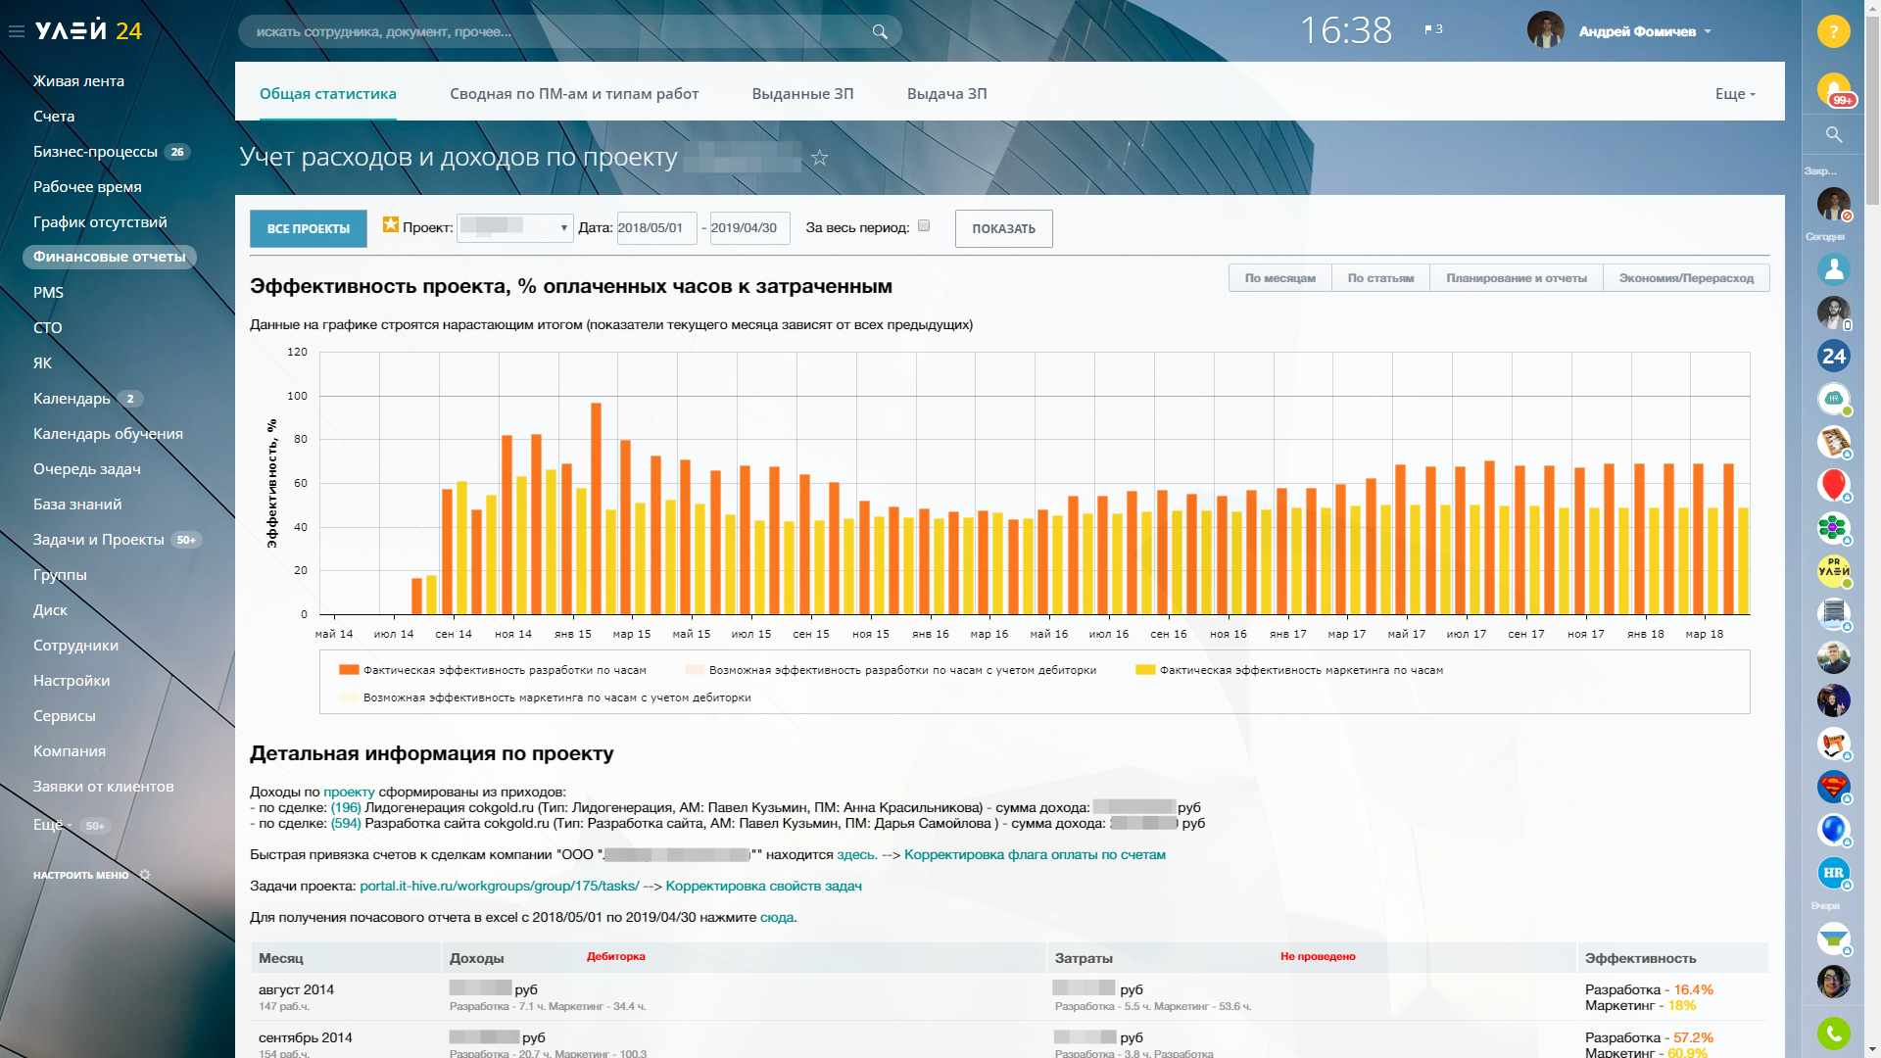Open Бизнес-процессы in the sidebar
Screen dimensions: 1881x1058
tap(95, 152)
